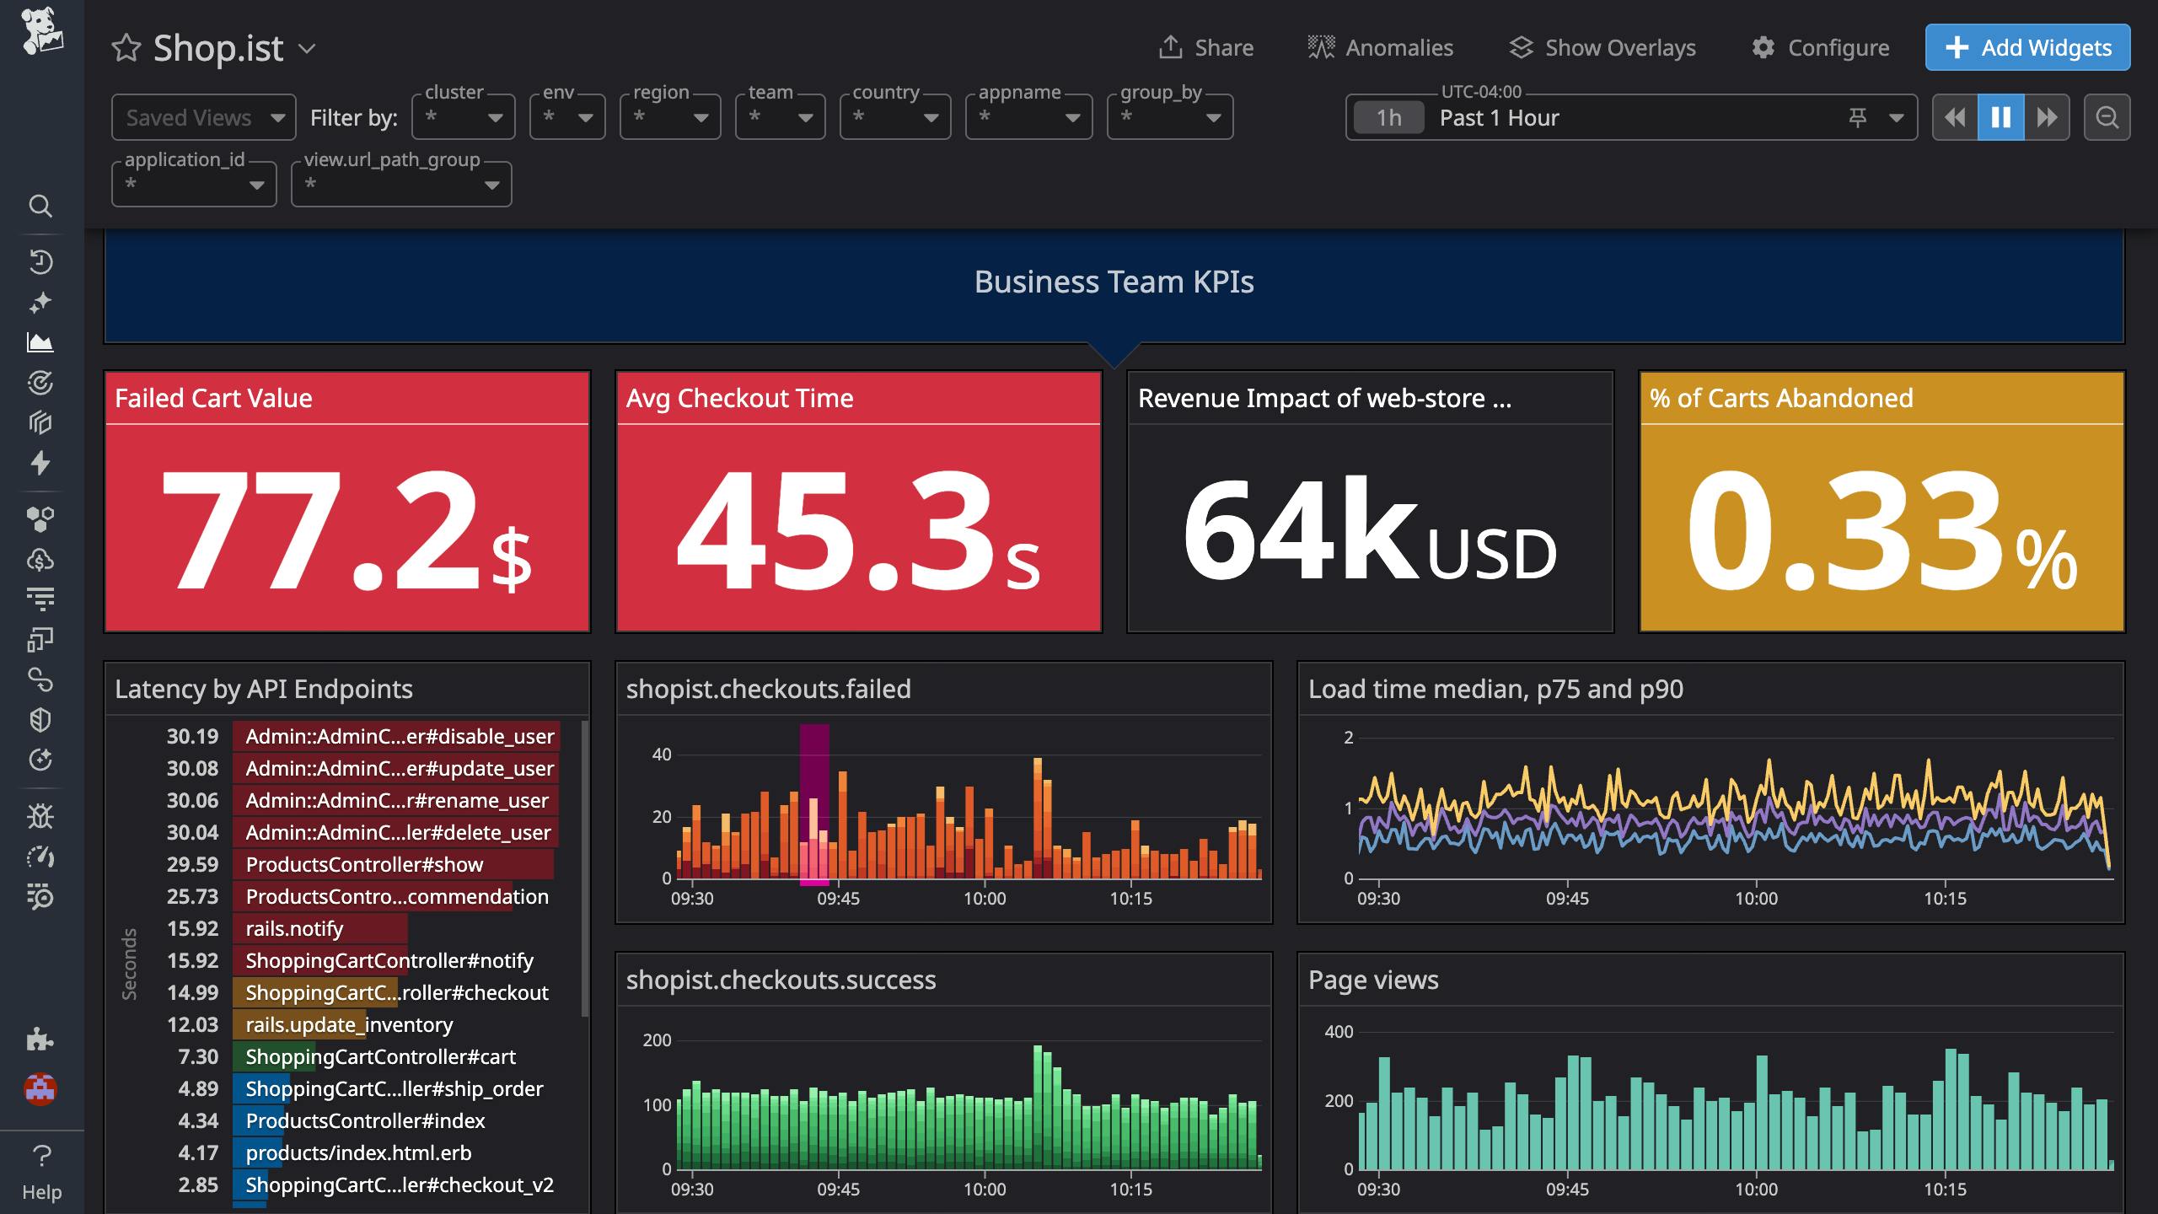Expand the cluster filter dropdown
Viewport: 2158px width, 1214px height.
pos(463,117)
